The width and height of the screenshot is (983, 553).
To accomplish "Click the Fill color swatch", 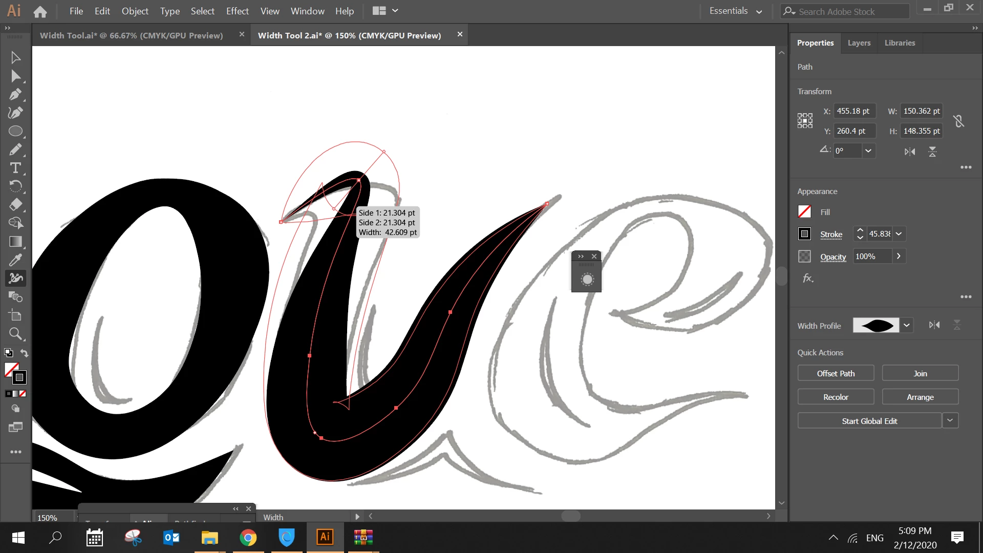I will [x=804, y=211].
